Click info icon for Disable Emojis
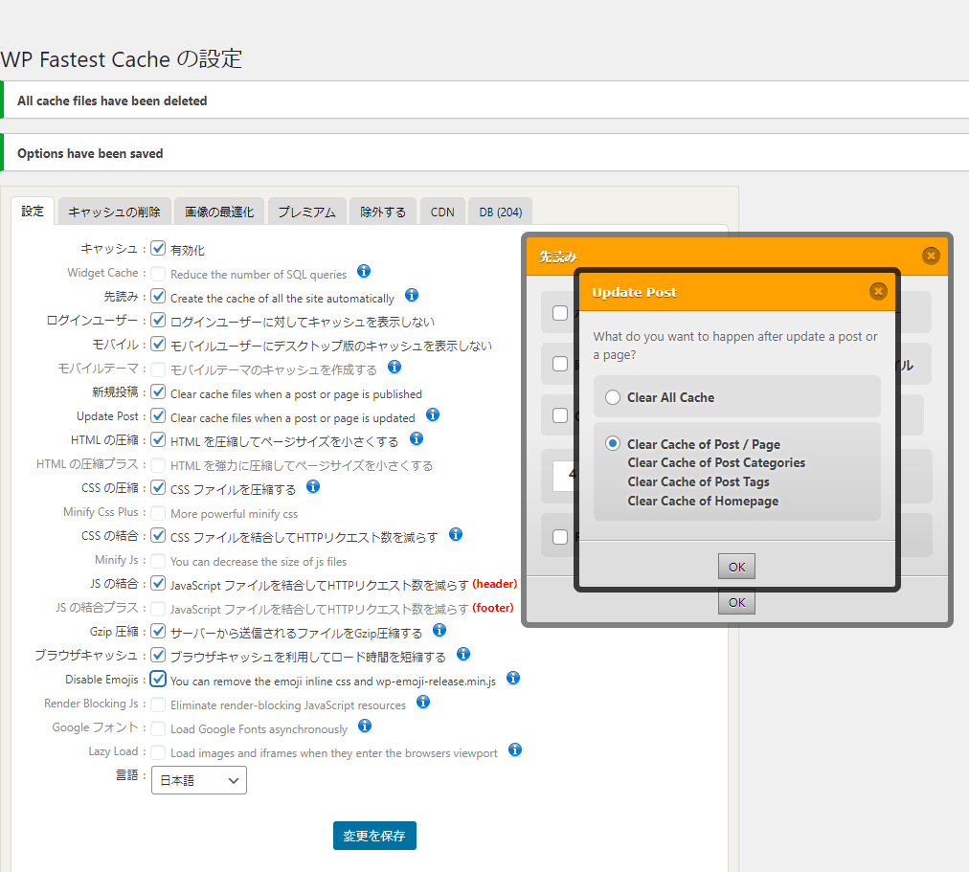This screenshot has width=969, height=872. [x=513, y=678]
